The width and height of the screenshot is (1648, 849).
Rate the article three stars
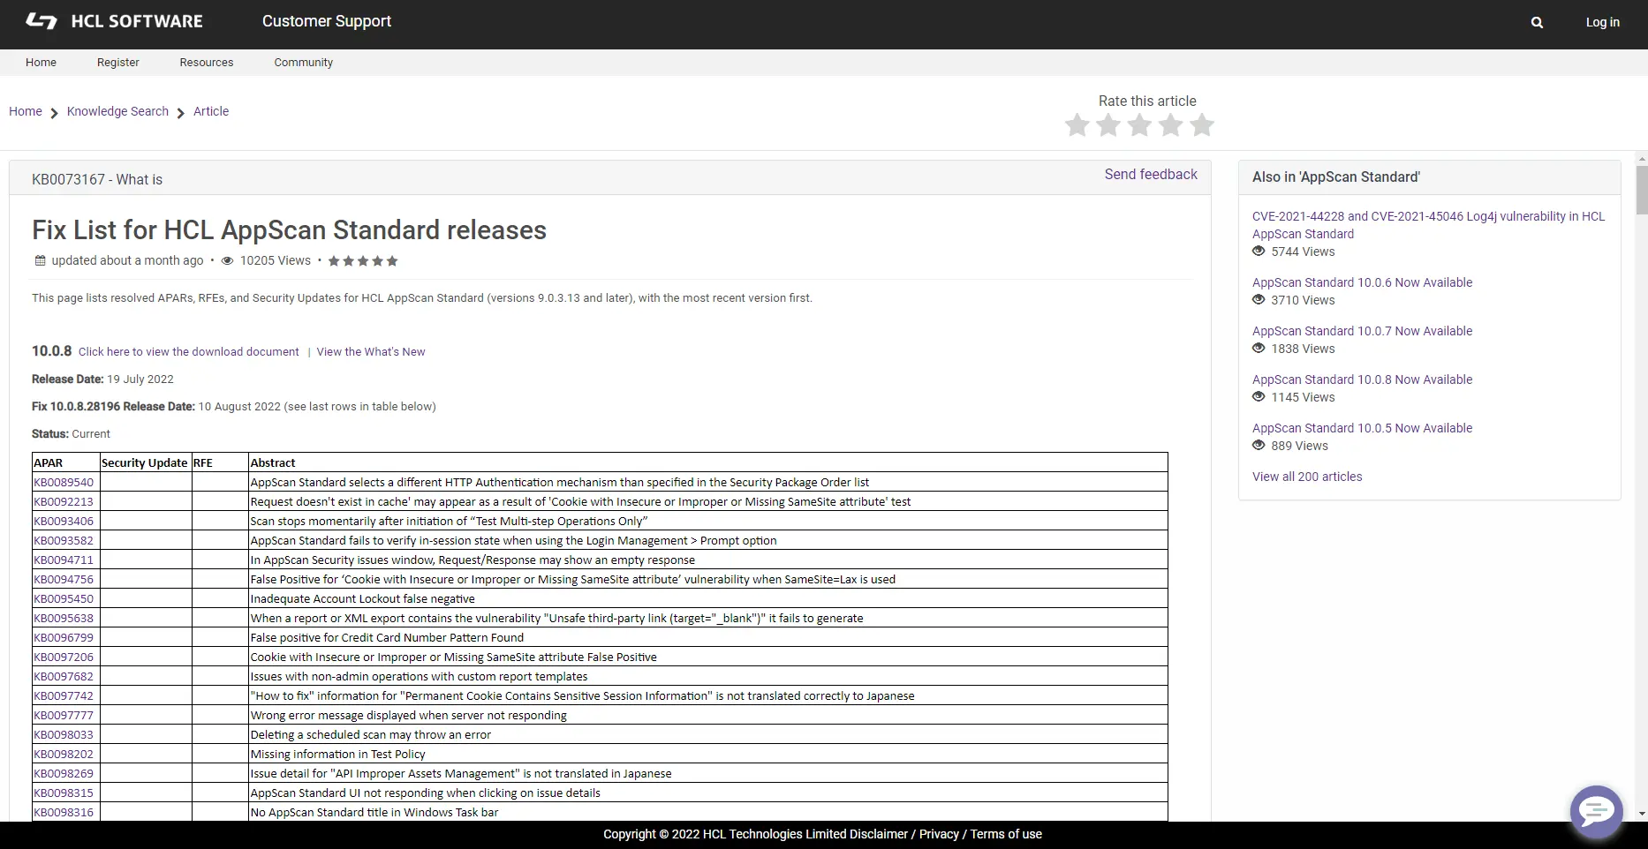(x=1139, y=125)
